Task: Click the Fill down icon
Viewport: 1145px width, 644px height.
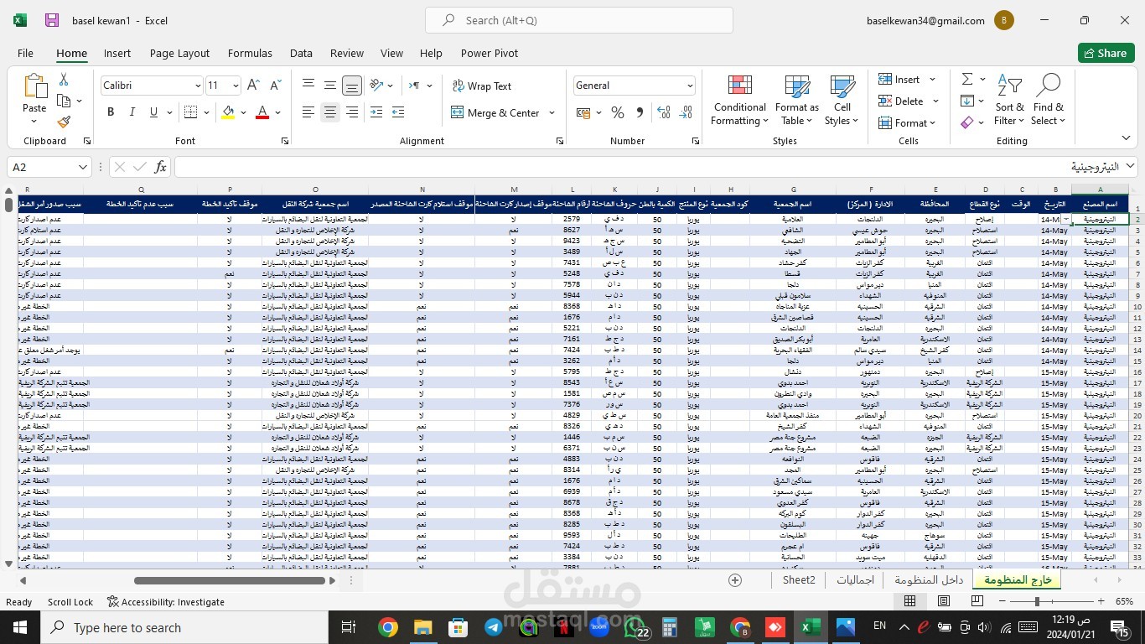Action: point(967,101)
